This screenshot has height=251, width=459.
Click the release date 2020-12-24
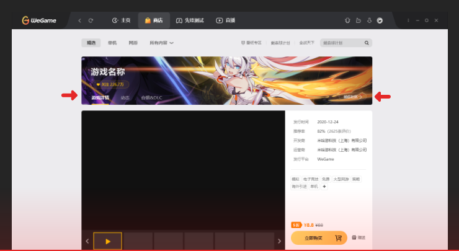click(x=328, y=121)
